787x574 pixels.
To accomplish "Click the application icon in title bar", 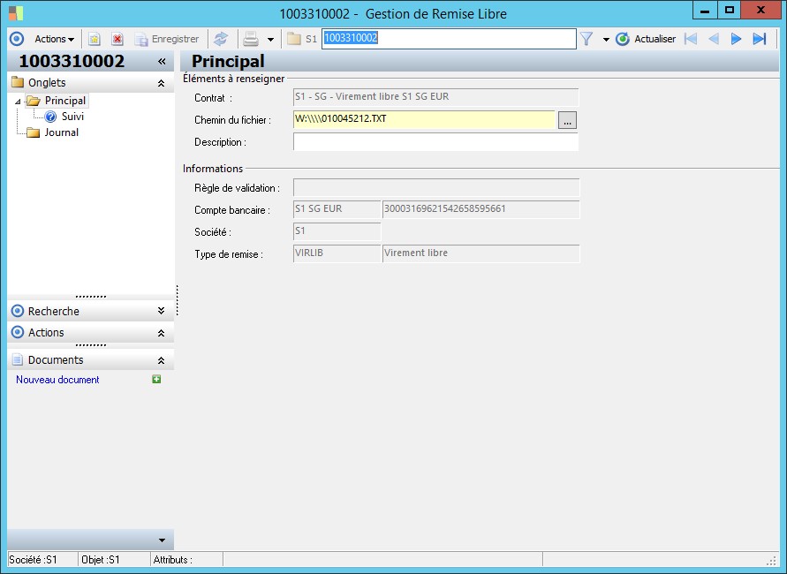I will pyautogui.click(x=16, y=13).
